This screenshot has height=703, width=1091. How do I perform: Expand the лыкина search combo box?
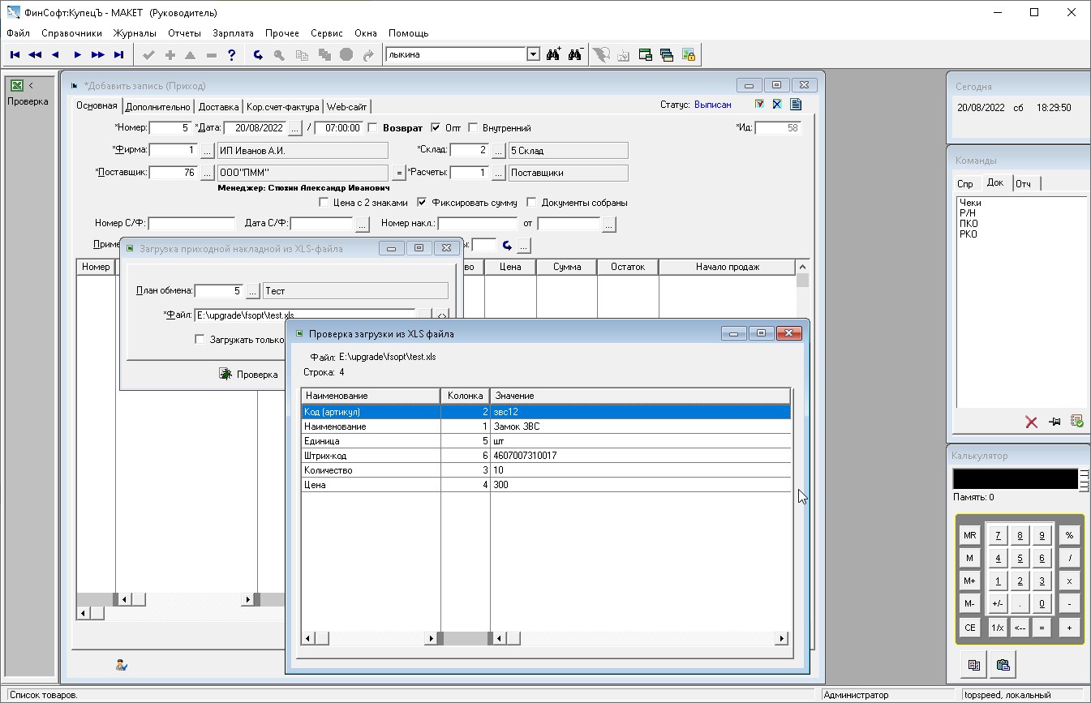533,55
